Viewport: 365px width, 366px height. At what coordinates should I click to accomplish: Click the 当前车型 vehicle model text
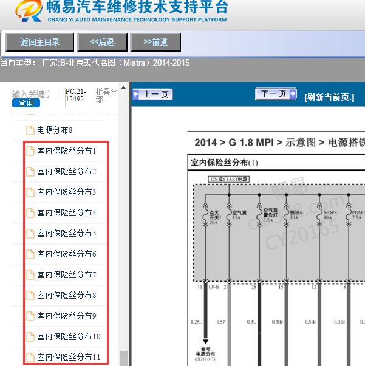[x=95, y=63]
